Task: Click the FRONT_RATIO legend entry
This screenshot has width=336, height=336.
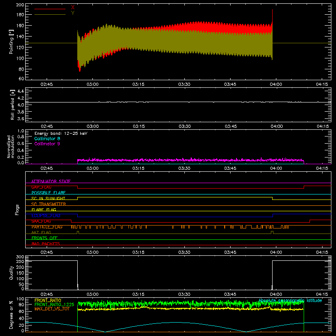Action: coord(48,300)
